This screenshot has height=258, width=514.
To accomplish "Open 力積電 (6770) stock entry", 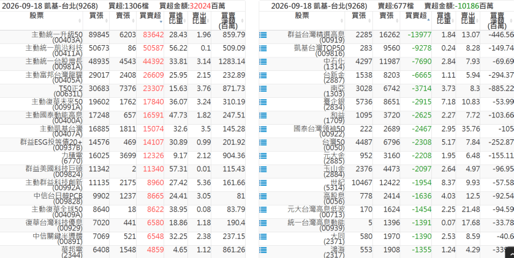I will pyautogui.click(x=72, y=158).
